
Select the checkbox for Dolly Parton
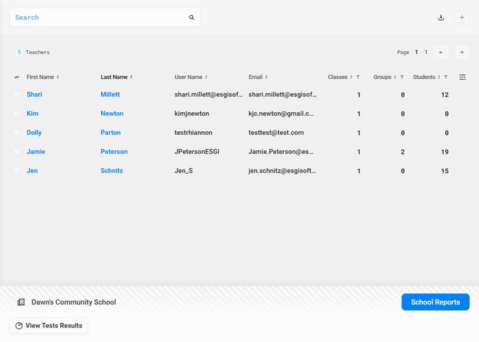[17, 133]
